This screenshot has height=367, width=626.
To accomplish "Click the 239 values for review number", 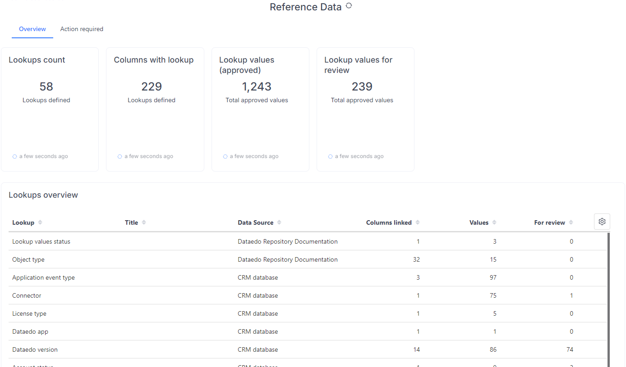I will pyautogui.click(x=362, y=86).
